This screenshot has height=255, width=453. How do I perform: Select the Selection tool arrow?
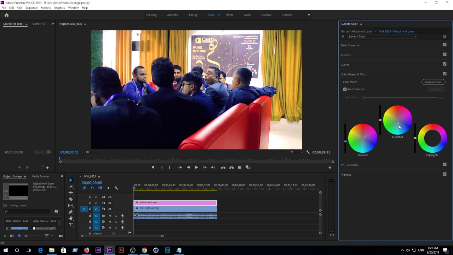71,180
